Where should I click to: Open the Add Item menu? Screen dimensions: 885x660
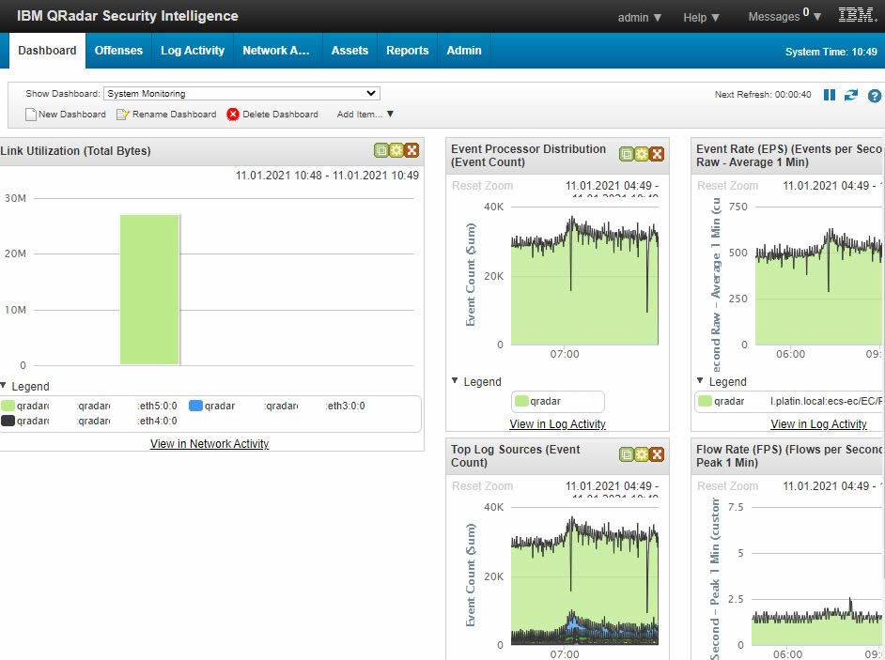pos(365,114)
